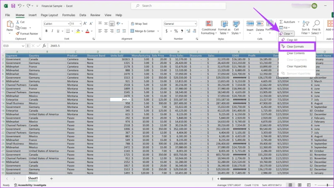
Task: Switch to Page Layout view in status bar
Action: [299, 185]
